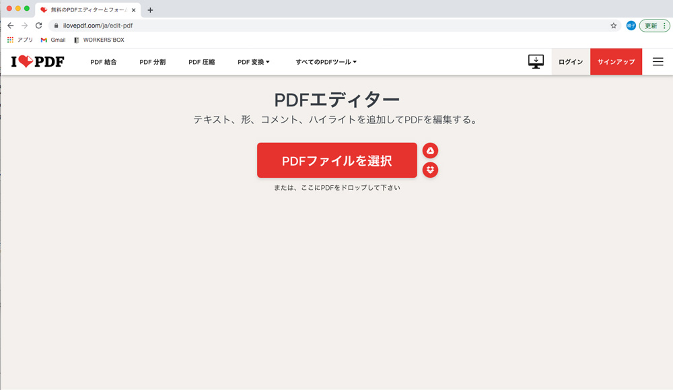This screenshot has width=673, height=390.
Task: Open the hamburger menu icon
Action: click(x=658, y=62)
